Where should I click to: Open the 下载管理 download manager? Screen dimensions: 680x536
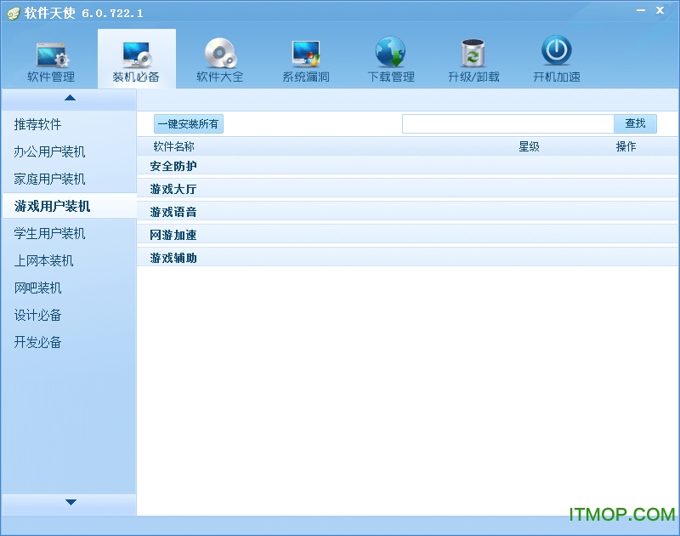coord(390,58)
